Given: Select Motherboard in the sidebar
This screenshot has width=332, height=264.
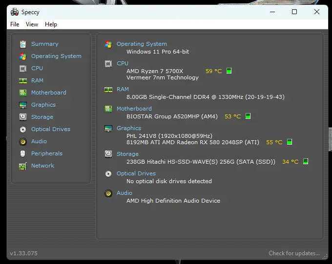Looking at the screenshot, I should (49, 93).
